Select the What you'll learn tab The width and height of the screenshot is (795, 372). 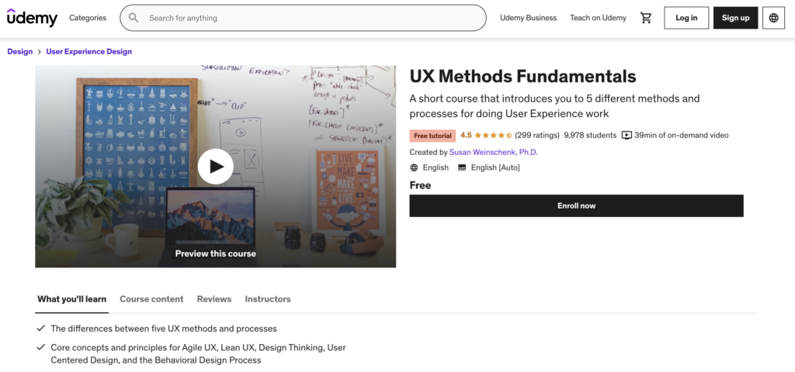(x=72, y=299)
